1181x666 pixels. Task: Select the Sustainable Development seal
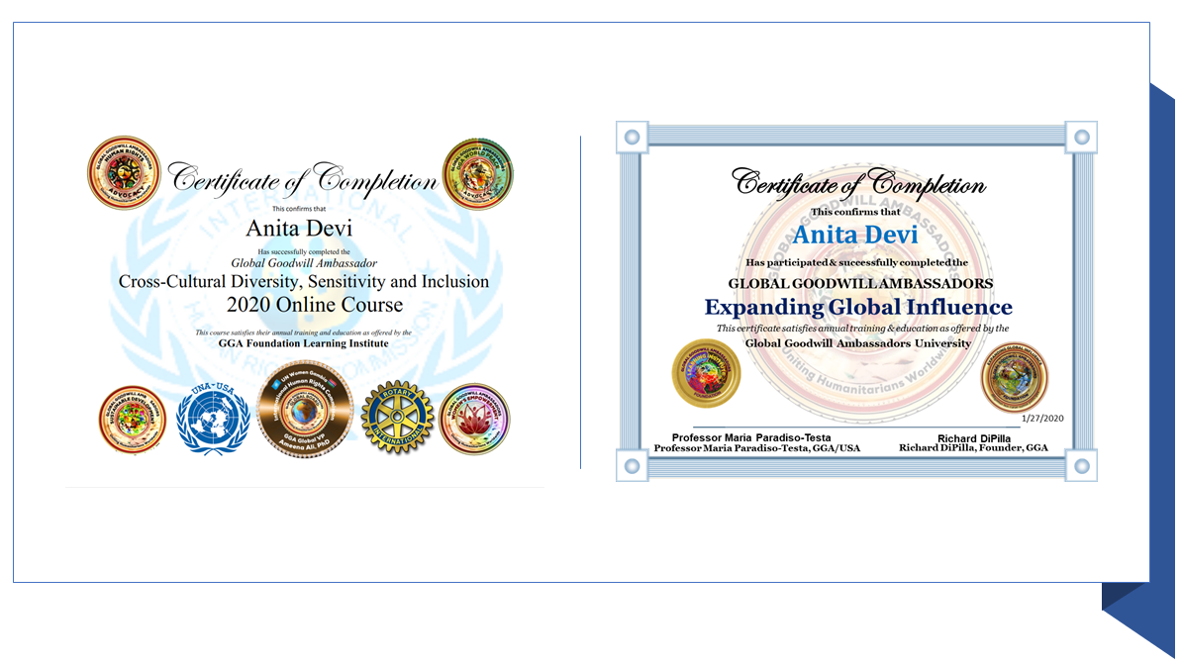pyautogui.click(x=133, y=420)
